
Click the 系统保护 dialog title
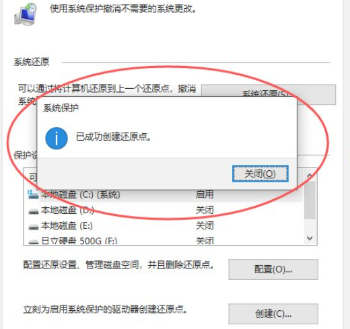[61, 108]
